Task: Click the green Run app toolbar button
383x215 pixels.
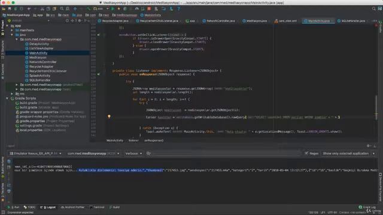Action: click(113, 9)
